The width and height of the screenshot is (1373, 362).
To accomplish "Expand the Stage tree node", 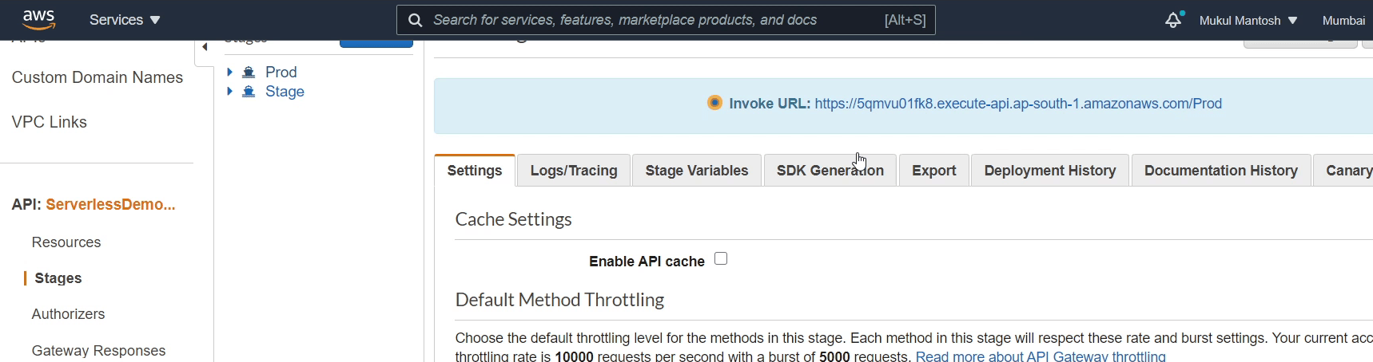I will 229,92.
